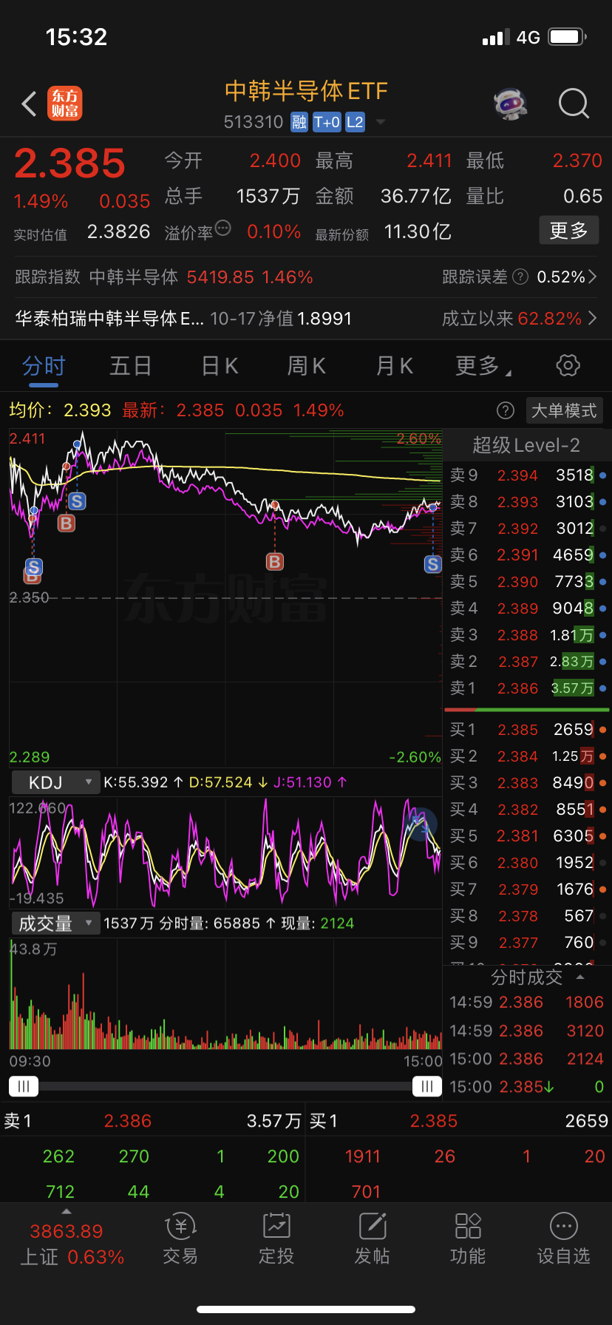Screen dimensions: 612x1325
Task: Select 买9 price 2.377 row
Action: [526, 943]
